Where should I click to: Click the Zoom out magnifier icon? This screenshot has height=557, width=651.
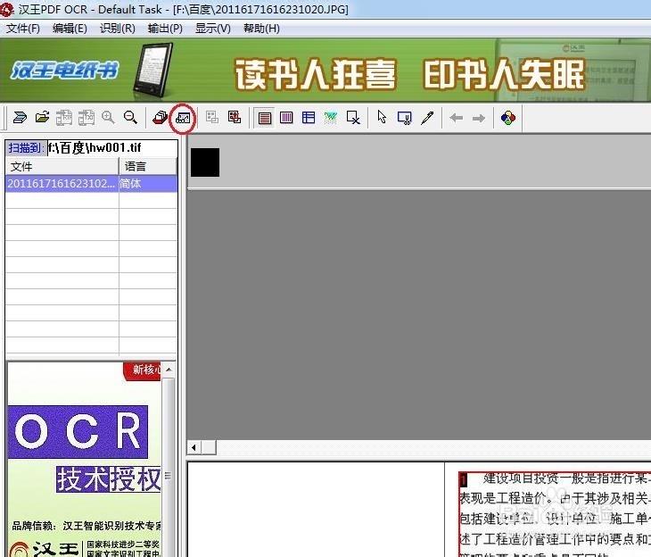[130, 118]
